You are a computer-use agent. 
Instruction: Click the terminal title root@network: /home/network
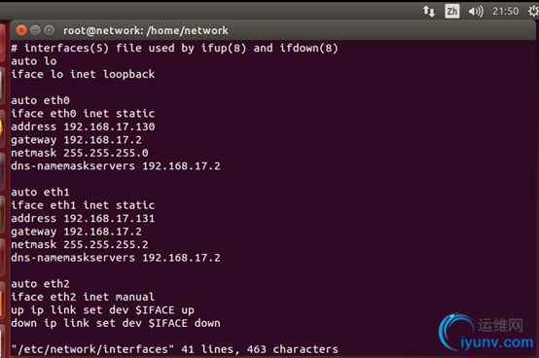pyautogui.click(x=146, y=30)
